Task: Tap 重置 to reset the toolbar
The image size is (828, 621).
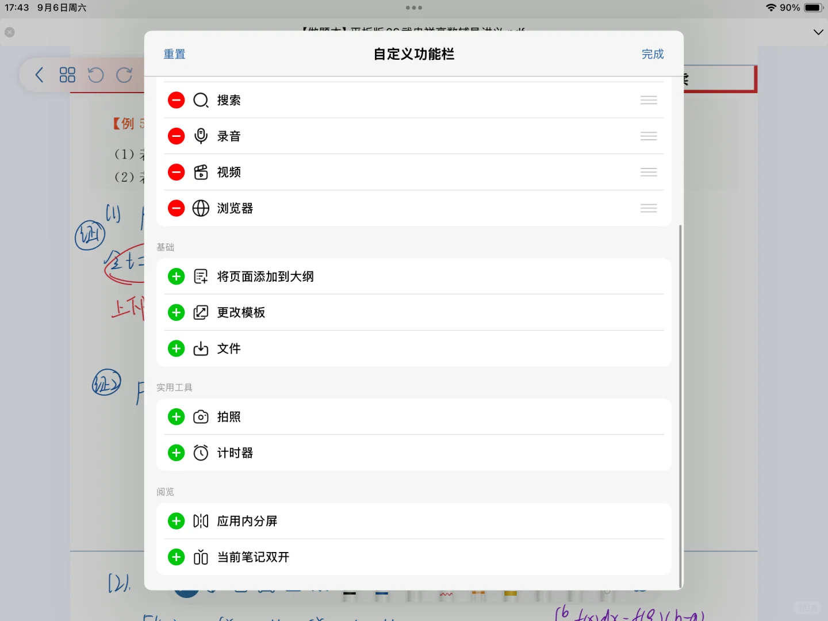Action: 174,54
